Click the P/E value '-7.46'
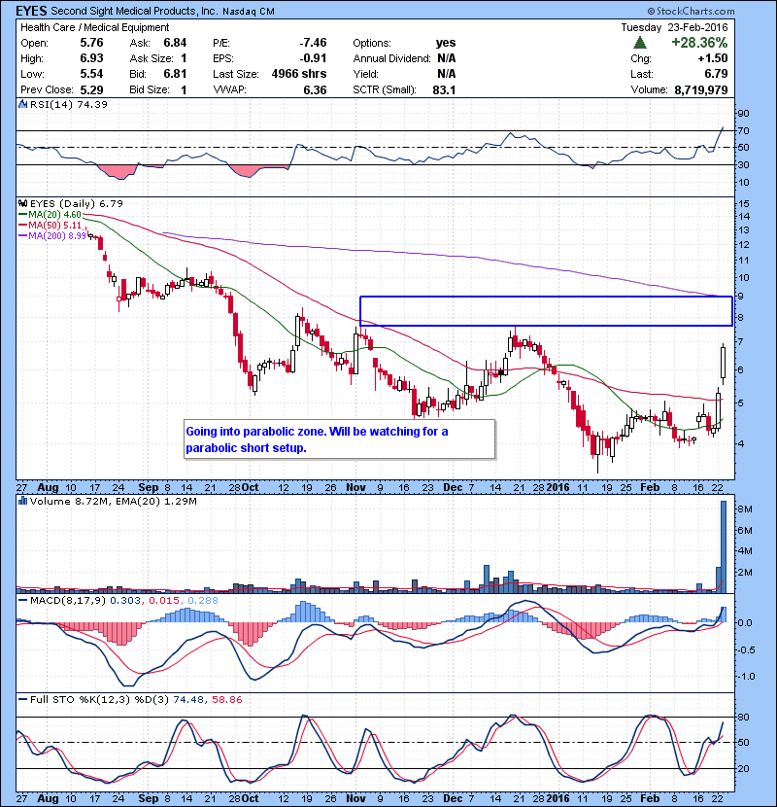The height and width of the screenshot is (807, 777). pos(313,43)
